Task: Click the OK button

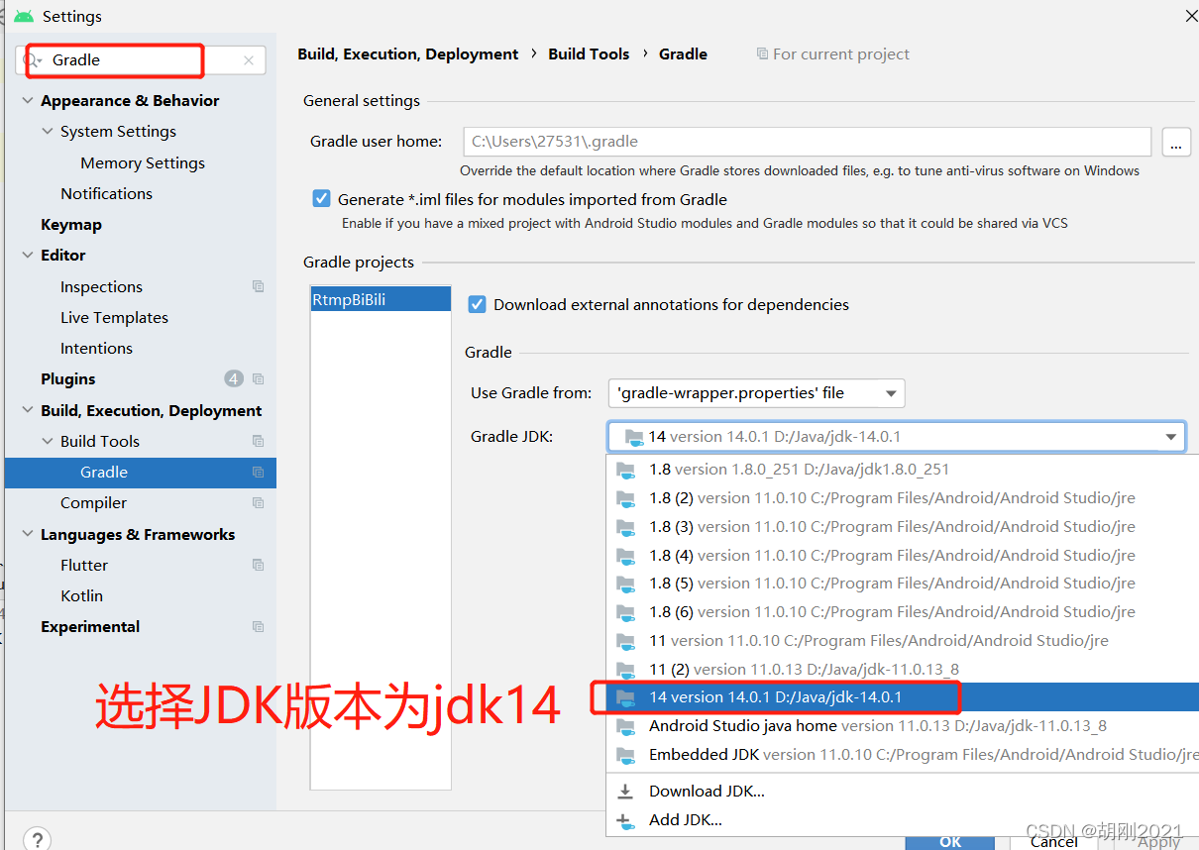Action: coord(949,841)
